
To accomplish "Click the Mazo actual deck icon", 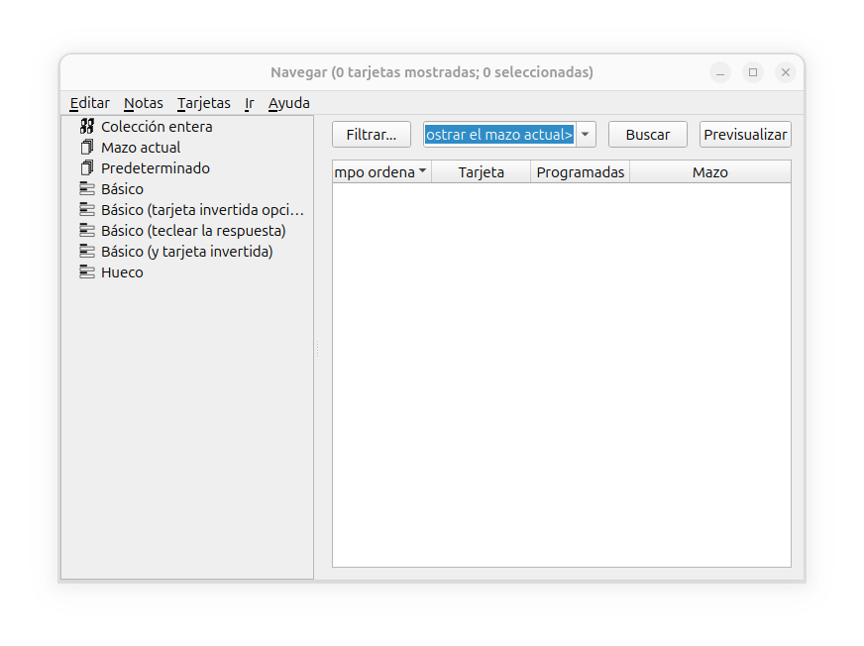I will pyautogui.click(x=87, y=148).
